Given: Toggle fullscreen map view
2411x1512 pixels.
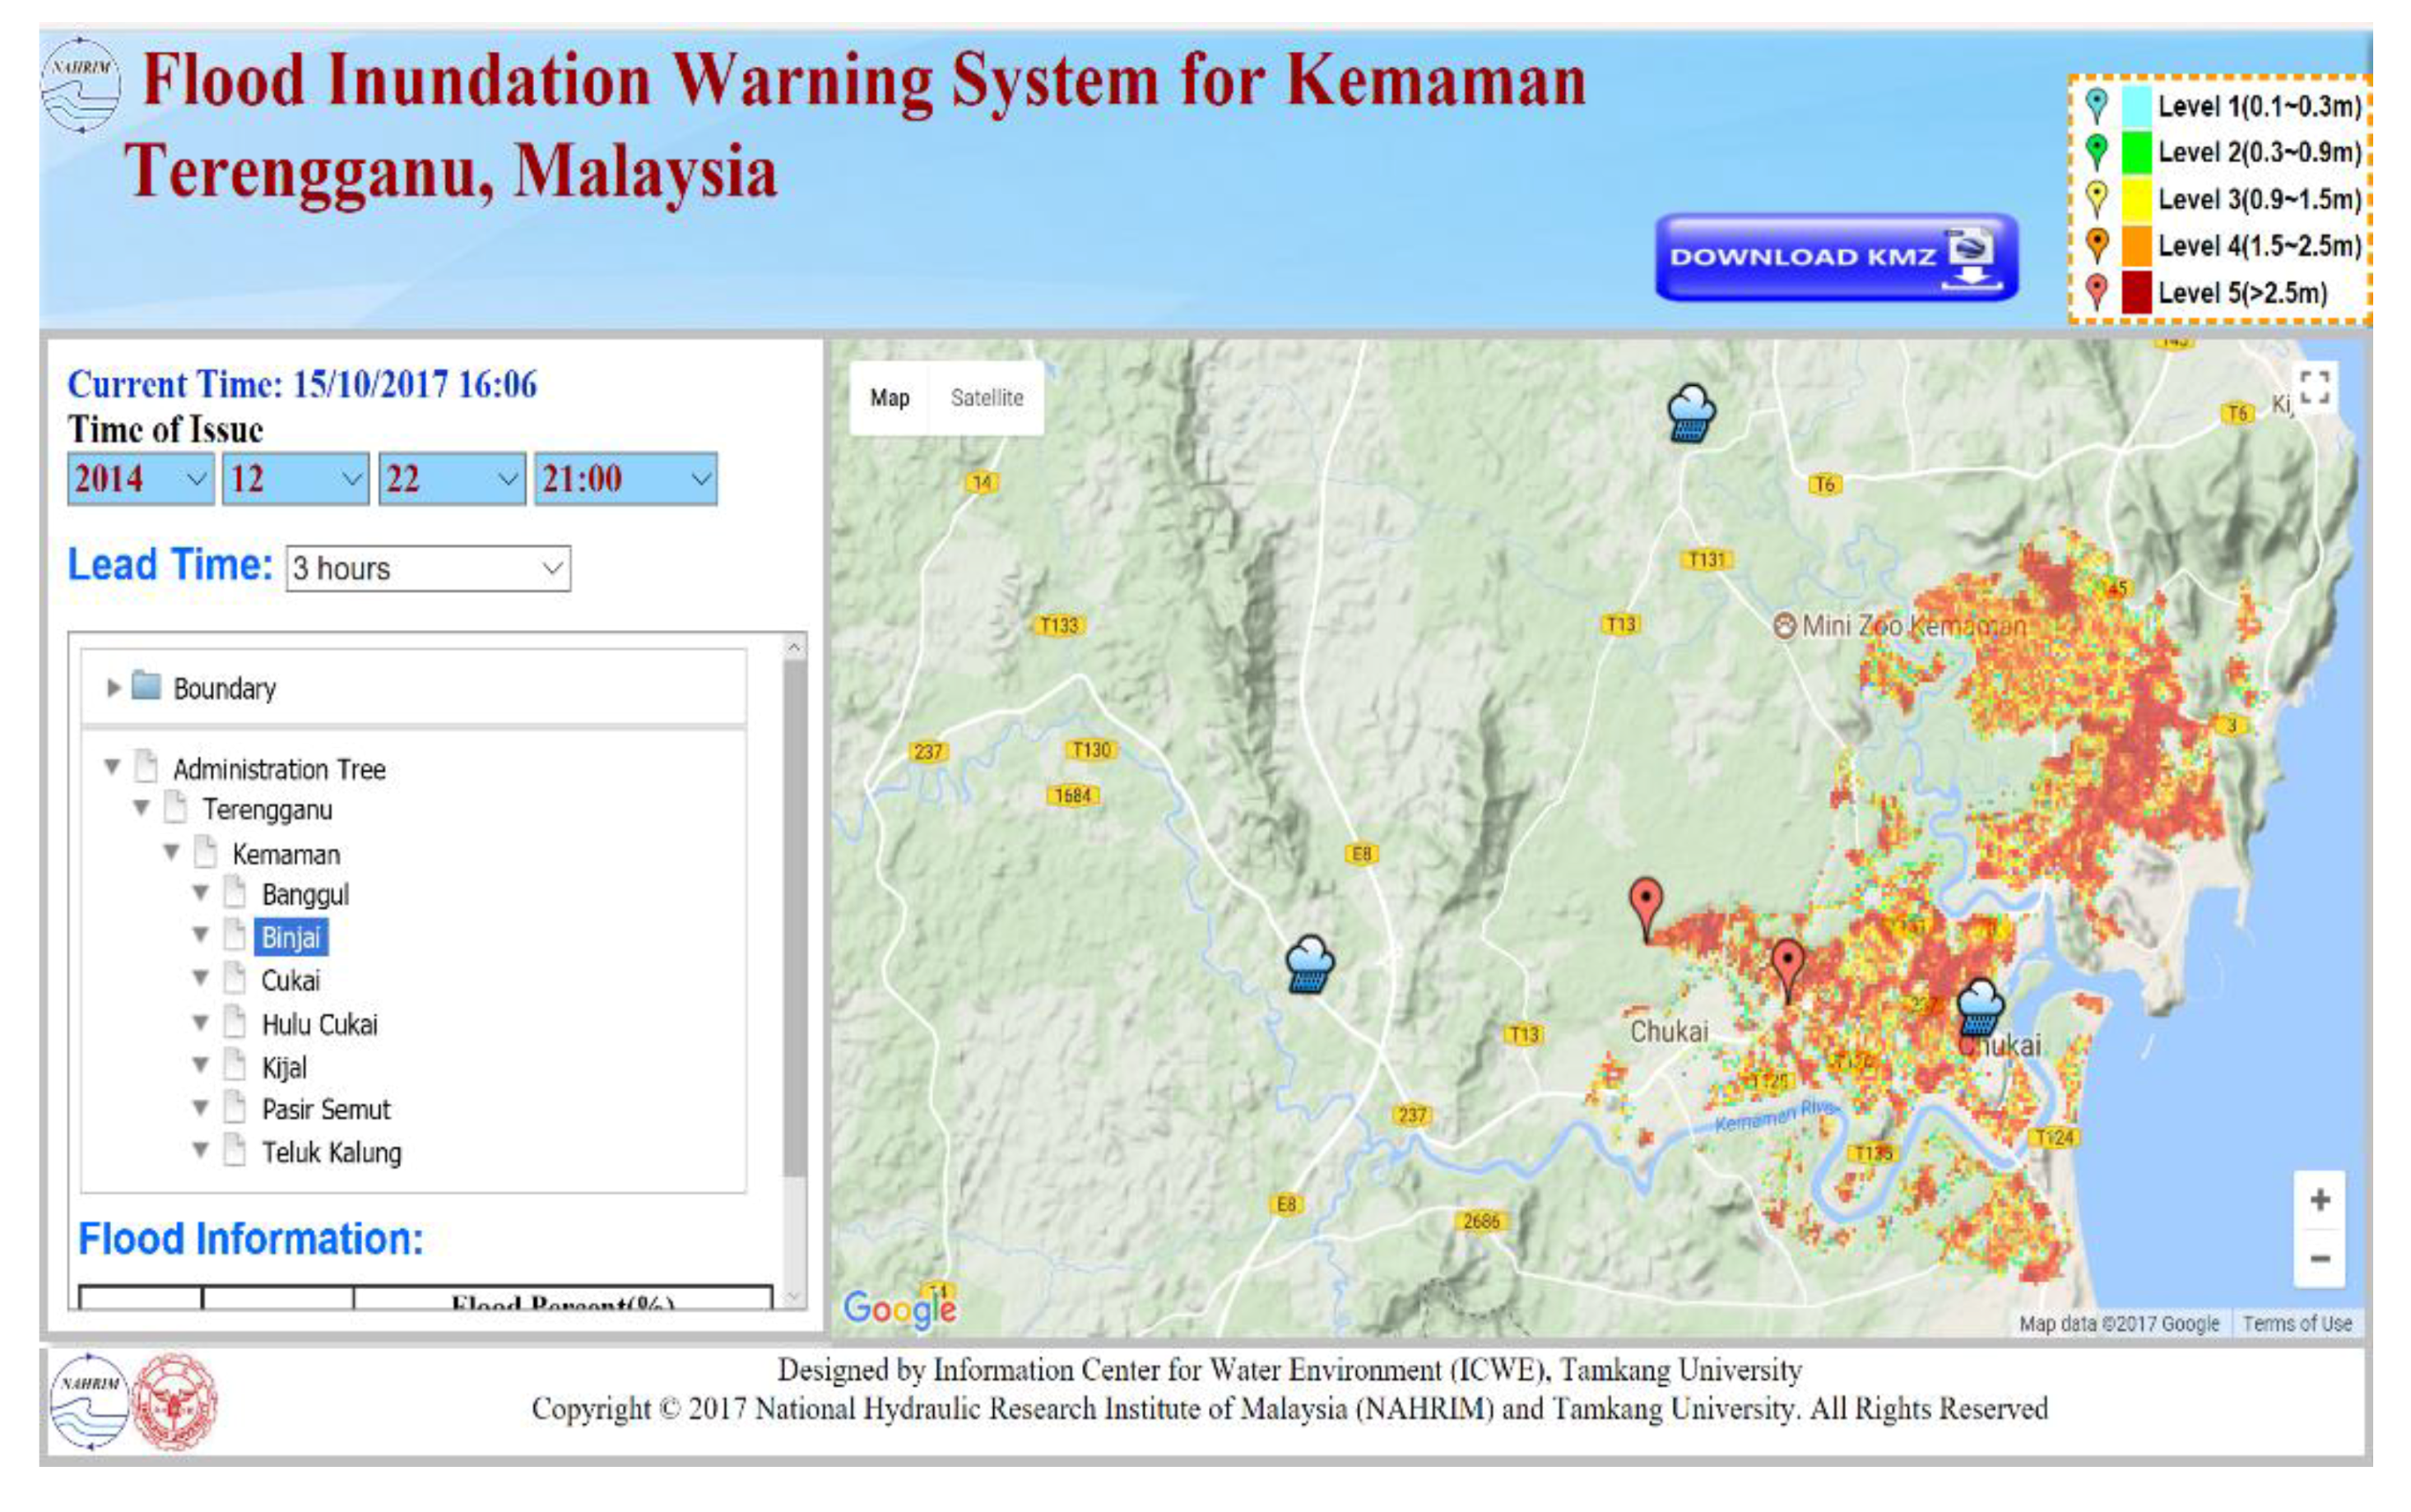Looking at the screenshot, I should coord(2314,387).
